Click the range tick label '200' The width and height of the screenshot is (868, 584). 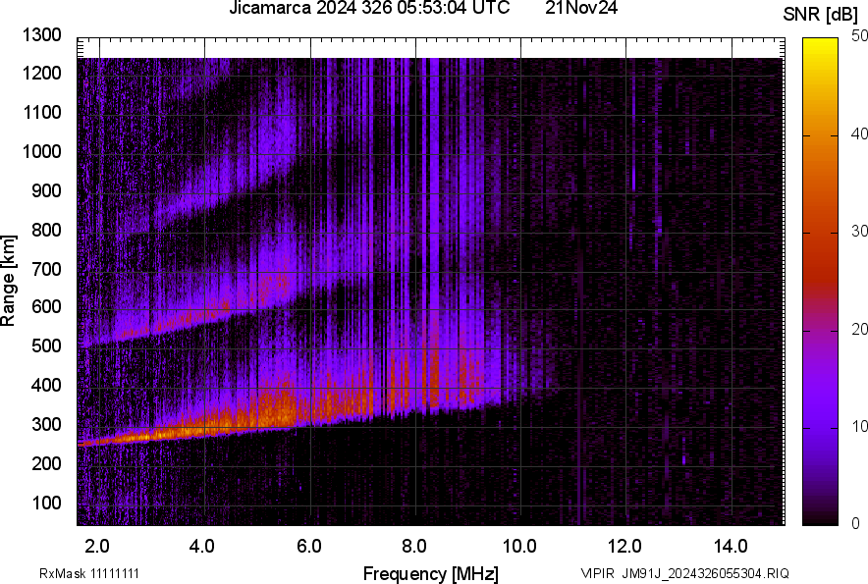tap(46, 463)
